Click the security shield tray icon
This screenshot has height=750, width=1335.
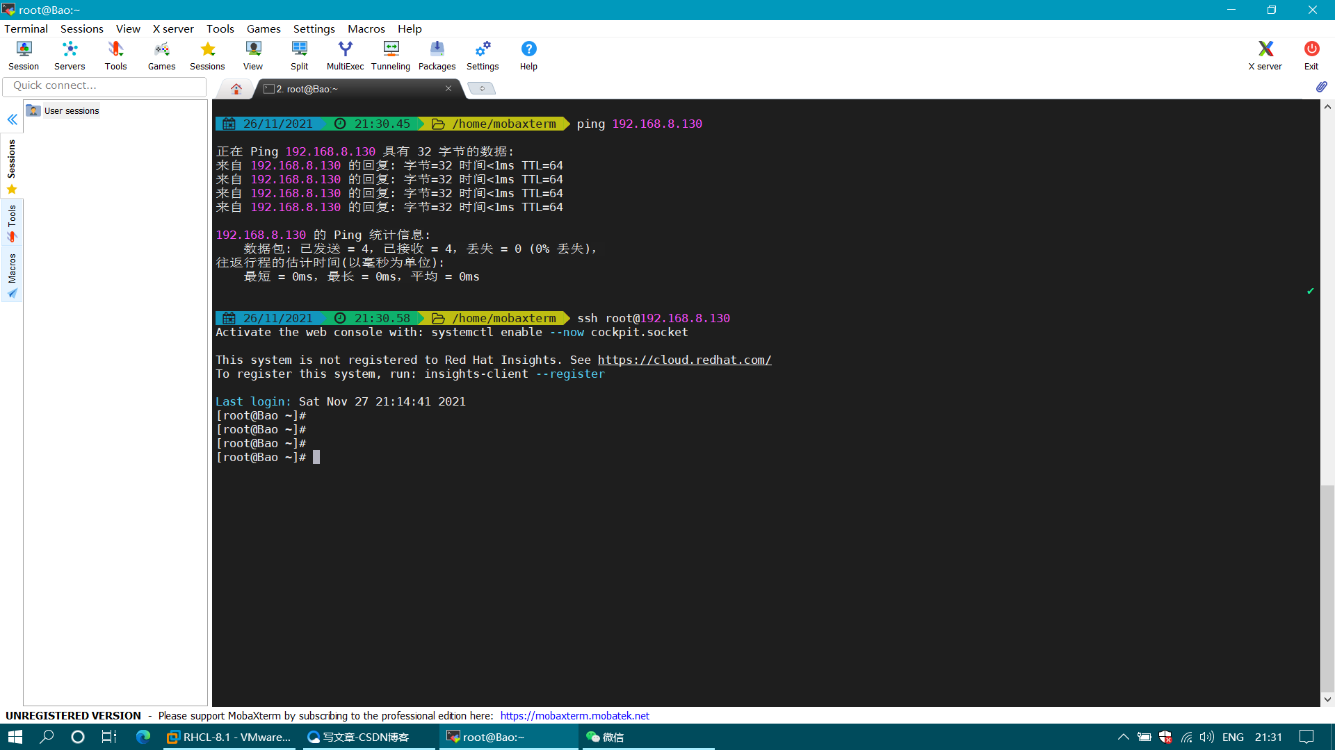(1165, 737)
